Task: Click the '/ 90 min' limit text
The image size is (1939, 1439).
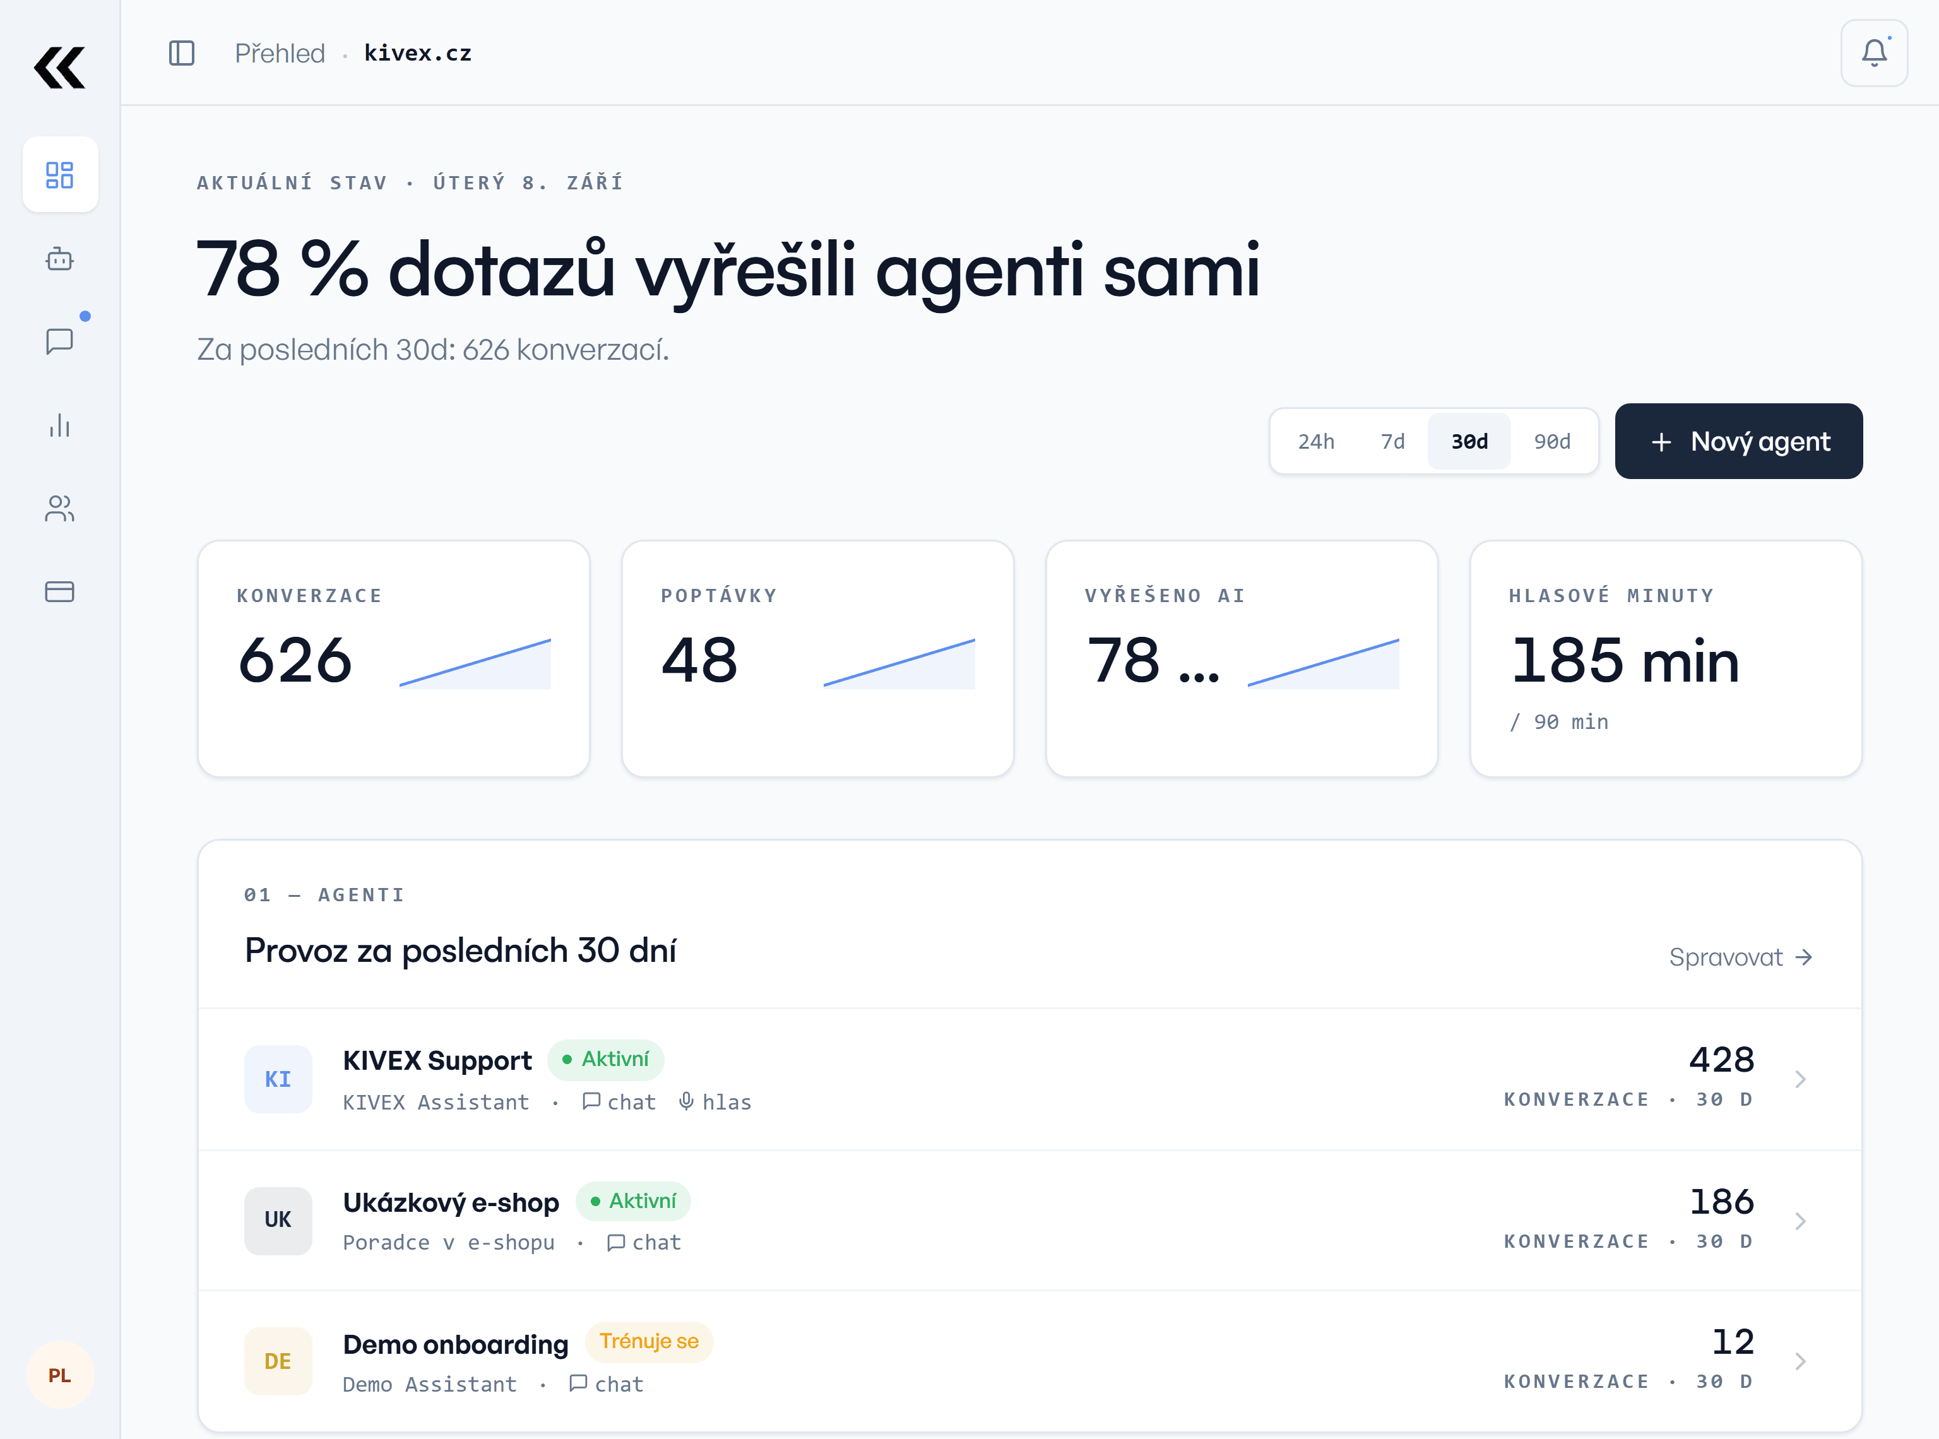Action: pos(1558,722)
